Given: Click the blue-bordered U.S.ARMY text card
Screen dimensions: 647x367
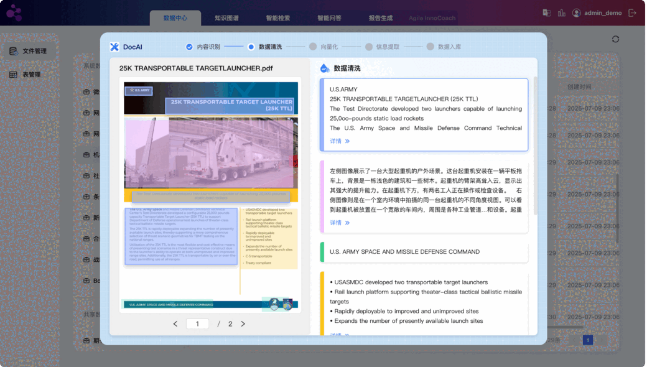Looking at the screenshot, I should [x=424, y=115].
